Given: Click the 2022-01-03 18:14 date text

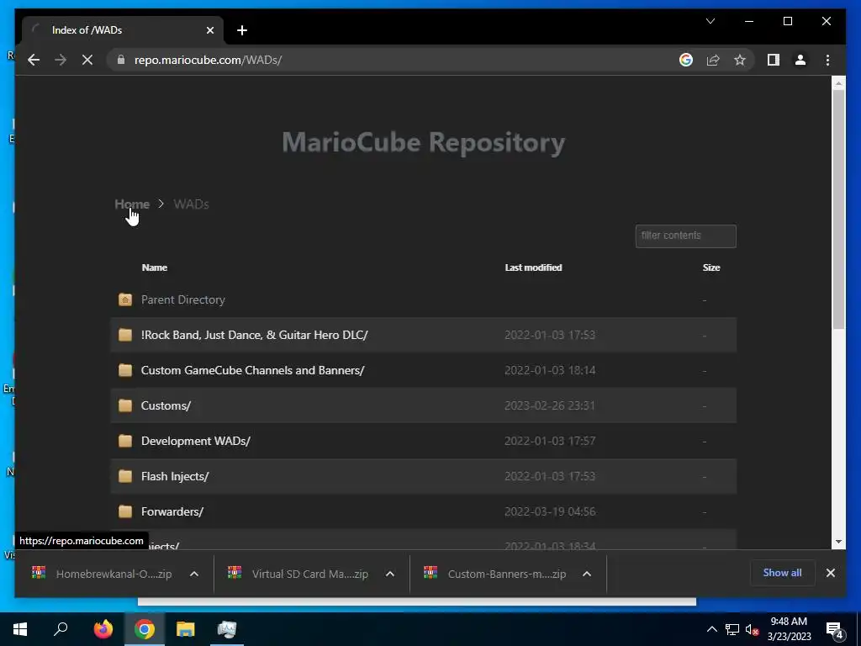Looking at the screenshot, I should tap(550, 370).
